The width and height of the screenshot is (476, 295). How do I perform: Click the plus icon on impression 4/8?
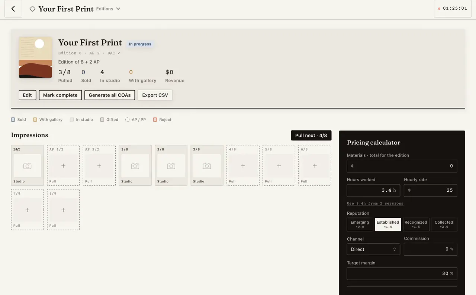pyautogui.click(x=243, y=166)
